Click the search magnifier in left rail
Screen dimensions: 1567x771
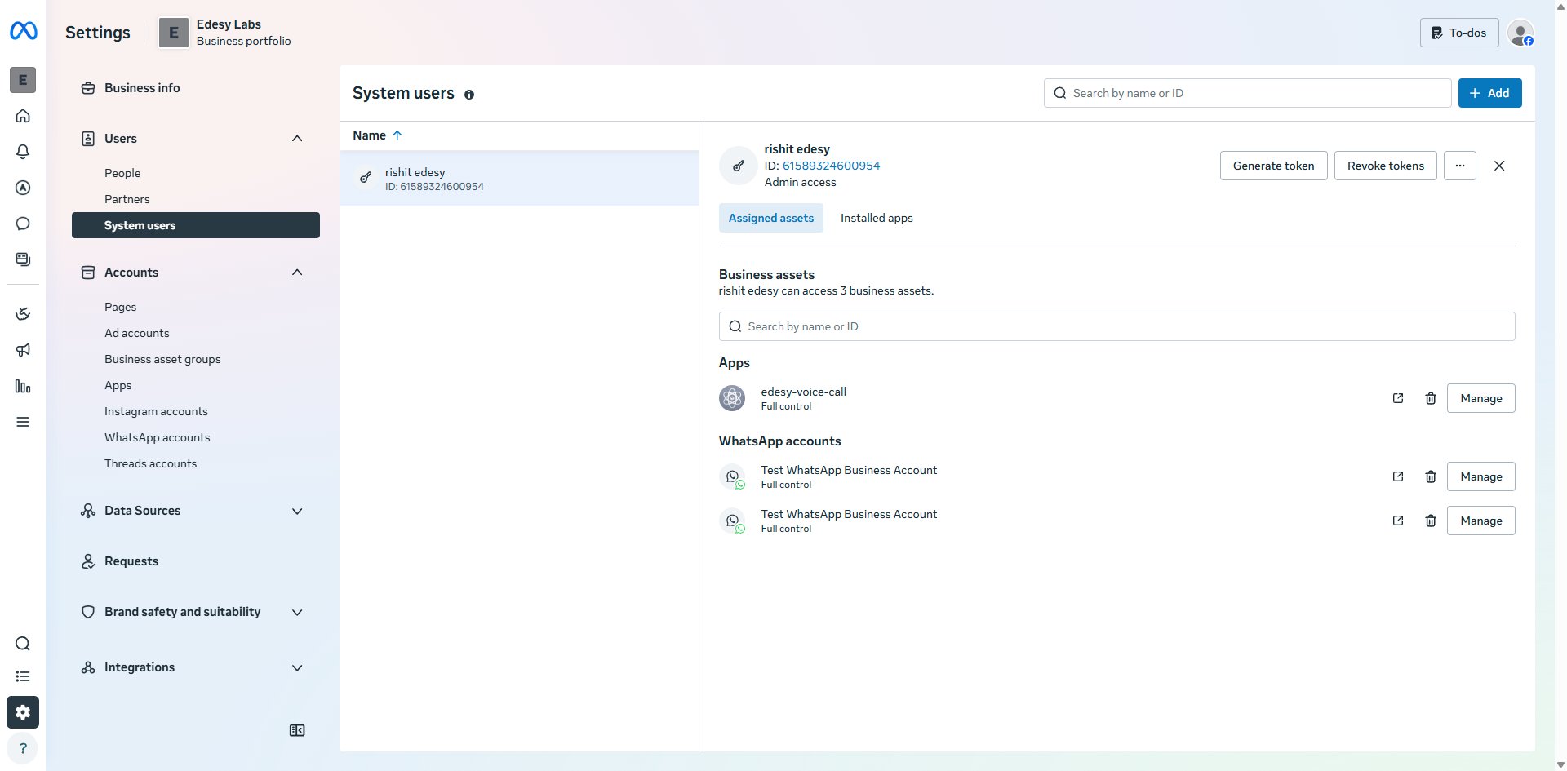point(23,644)
